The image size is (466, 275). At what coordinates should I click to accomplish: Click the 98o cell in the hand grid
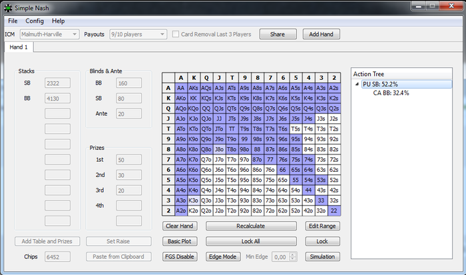(x=244, y=149)
